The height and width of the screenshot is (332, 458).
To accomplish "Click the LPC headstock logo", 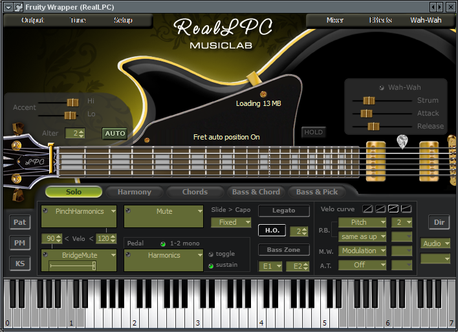I will [34, 161].
